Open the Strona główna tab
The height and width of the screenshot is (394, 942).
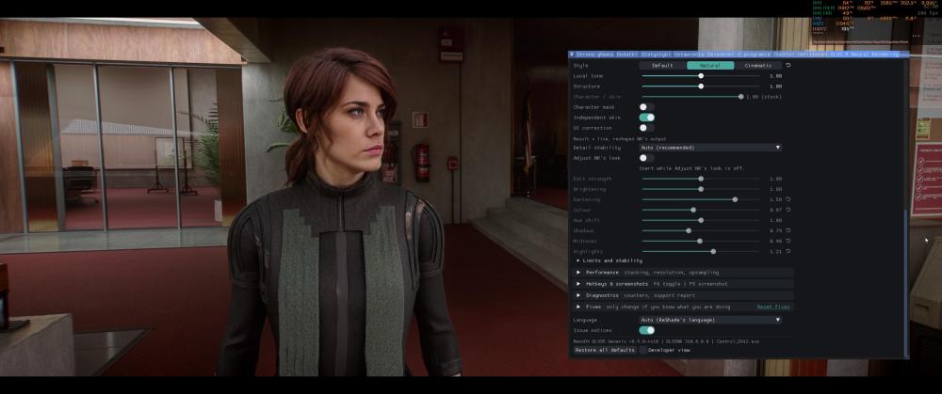[594, 54]
